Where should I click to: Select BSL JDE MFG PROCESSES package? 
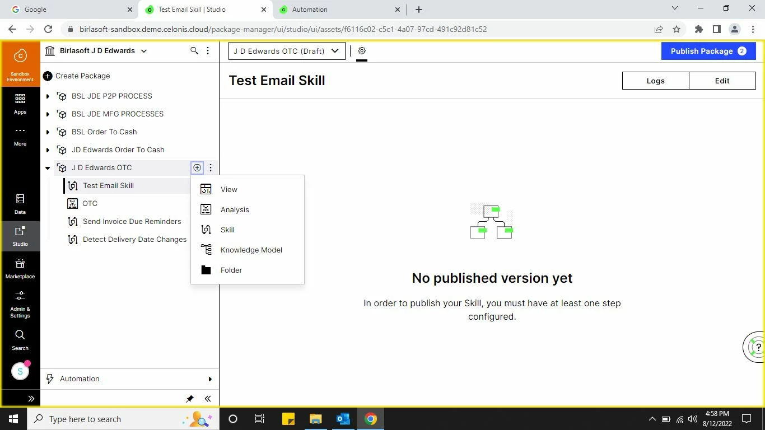[118, 114]
